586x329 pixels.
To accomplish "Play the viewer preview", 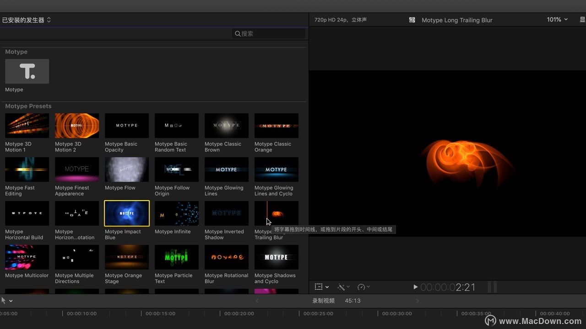I will click(415, 287).
